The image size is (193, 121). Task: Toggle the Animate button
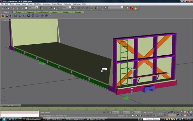point(160,114)
